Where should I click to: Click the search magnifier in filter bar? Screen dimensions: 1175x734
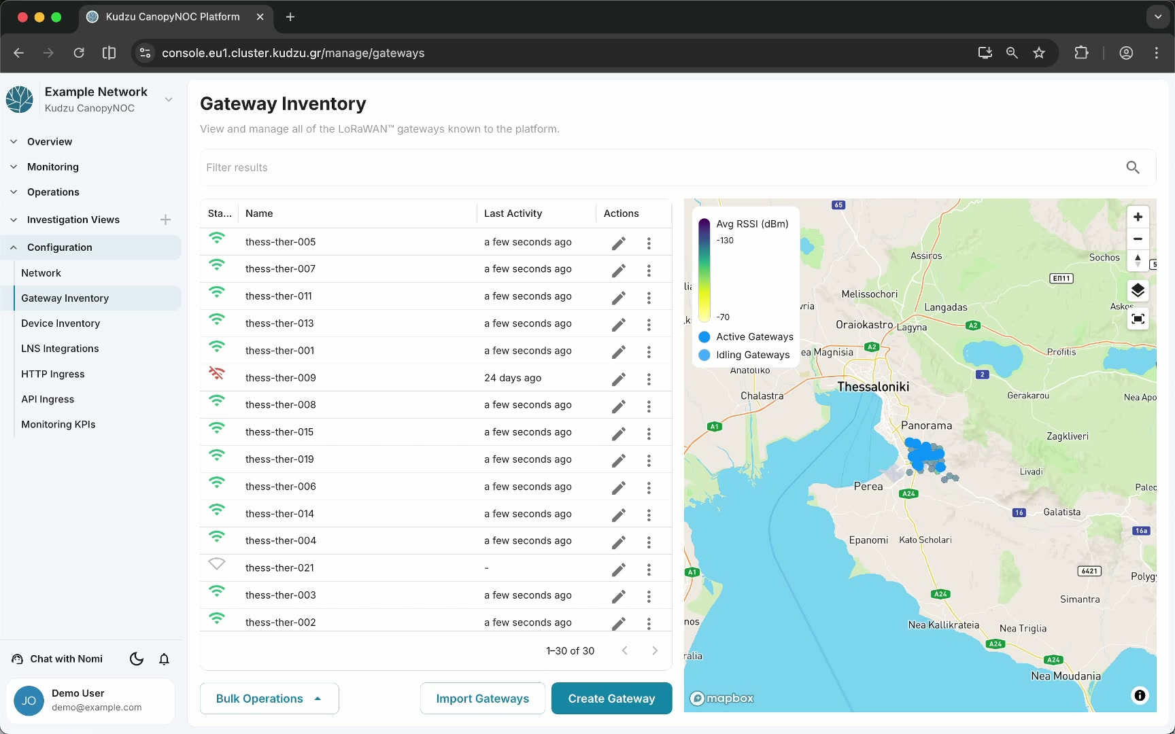click(x=1133, y=167)
